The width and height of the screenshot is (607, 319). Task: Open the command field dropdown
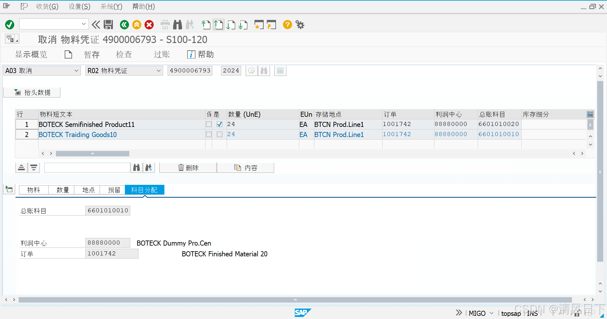[x=83, y=24]
